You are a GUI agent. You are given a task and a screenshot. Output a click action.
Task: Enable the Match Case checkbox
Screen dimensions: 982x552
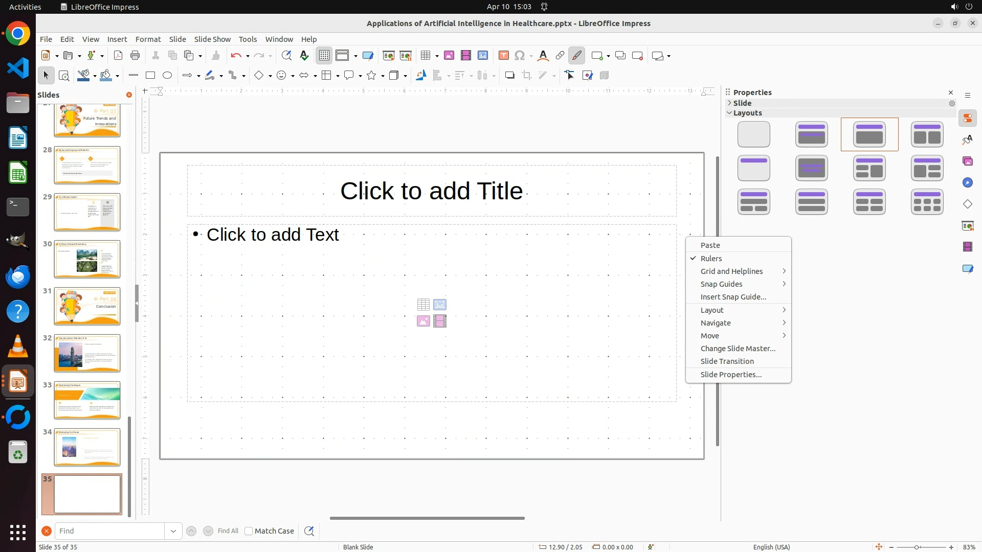coord(249,531)
